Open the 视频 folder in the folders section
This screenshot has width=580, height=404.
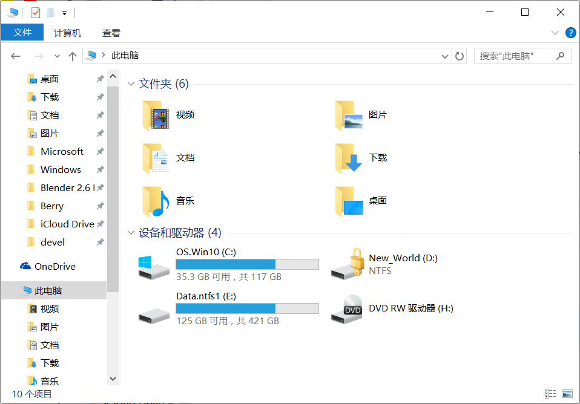tap(183, 114)
